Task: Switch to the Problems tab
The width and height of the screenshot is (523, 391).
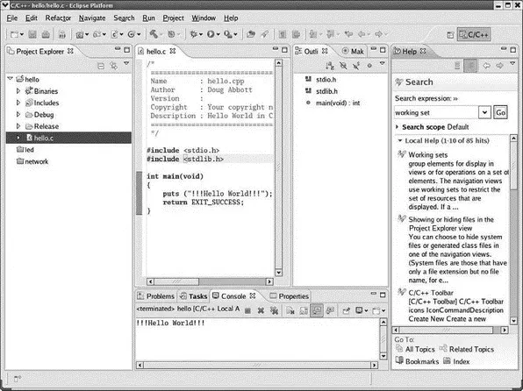Action: pyautogui.click(x=156, y=296)
